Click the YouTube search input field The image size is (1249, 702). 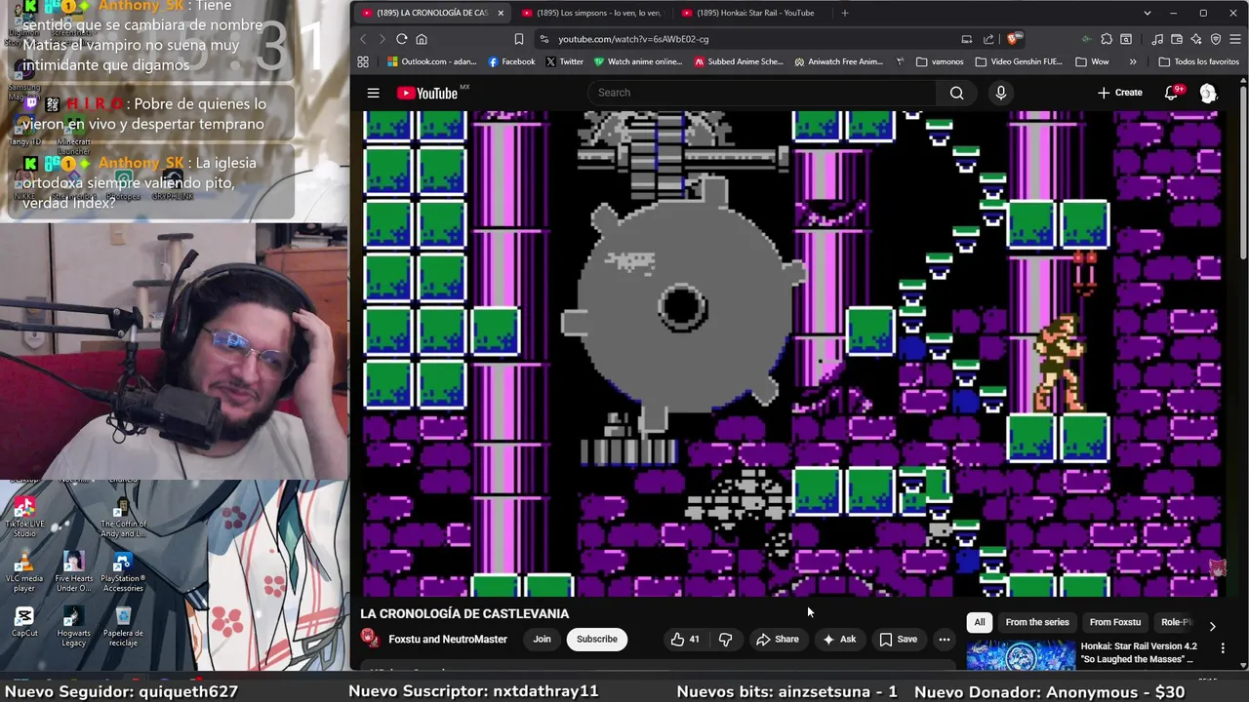[762, 93]
